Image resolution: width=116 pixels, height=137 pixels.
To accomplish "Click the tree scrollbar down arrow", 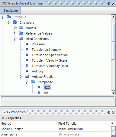I will click(x=114, y=93).
